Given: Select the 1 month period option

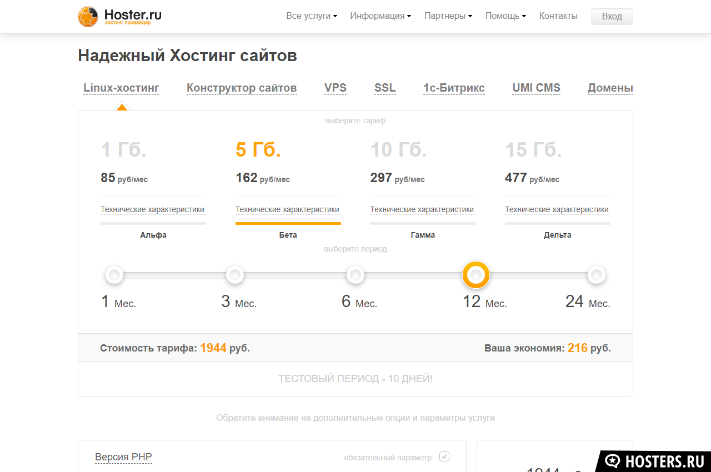Looking at the screenshot, I should click(114, 275).
